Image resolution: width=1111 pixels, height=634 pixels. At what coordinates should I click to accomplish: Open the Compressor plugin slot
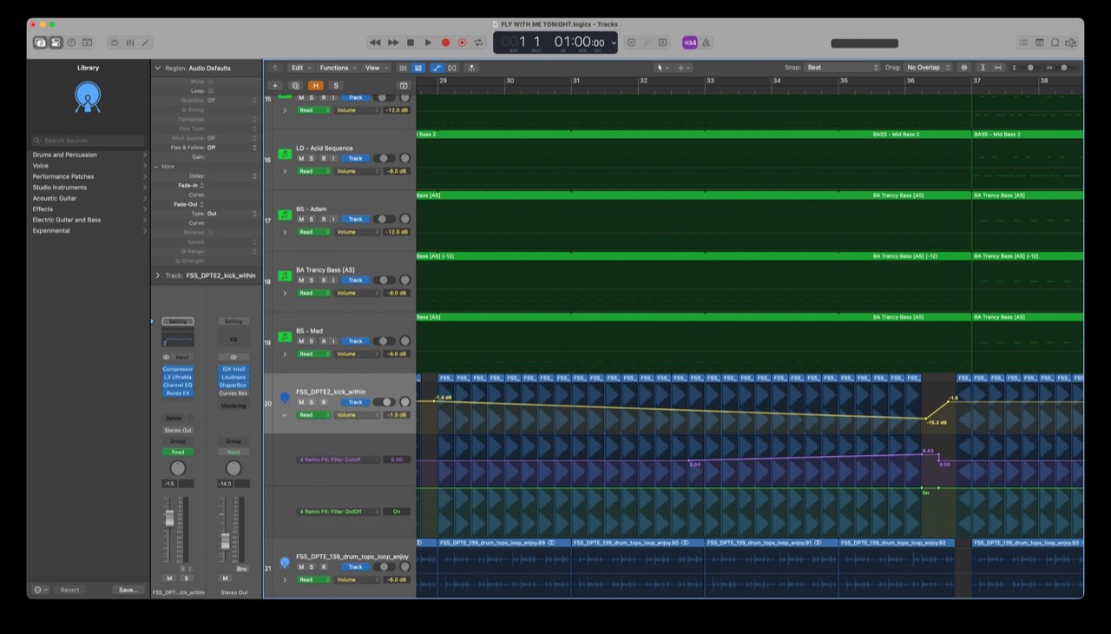coord(178,369)
